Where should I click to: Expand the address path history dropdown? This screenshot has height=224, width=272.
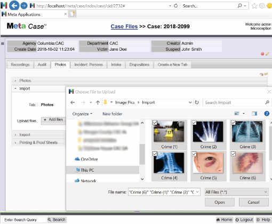click(x=190, y=102)
